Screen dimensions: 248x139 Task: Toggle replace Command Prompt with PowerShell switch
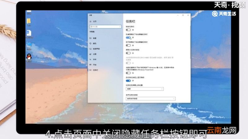(128, 73)
